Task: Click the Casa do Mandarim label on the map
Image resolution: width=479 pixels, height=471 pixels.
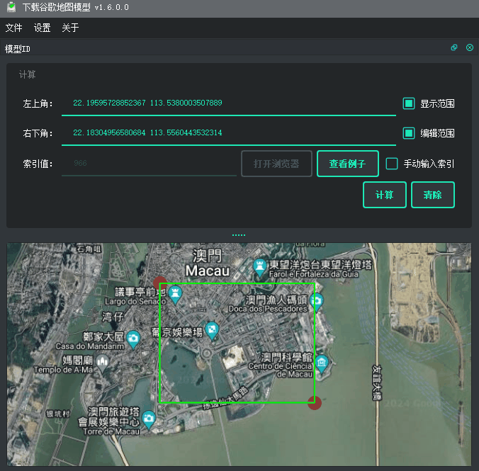Action: (90, 346)
